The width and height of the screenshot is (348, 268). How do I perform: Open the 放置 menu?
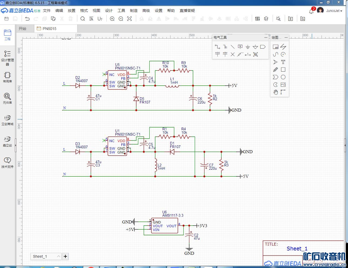pyautogui.click(x=72, y=11)
